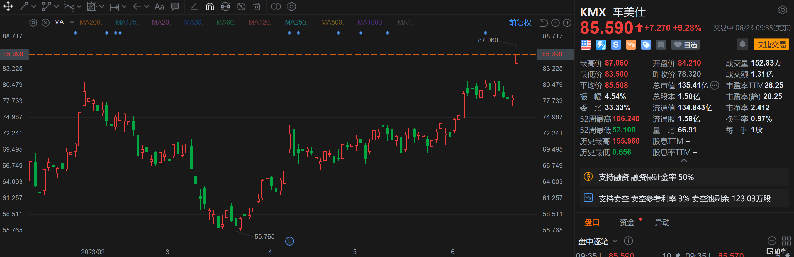
Task: Toggle the magnet snap mode
Action: (210, 6)
